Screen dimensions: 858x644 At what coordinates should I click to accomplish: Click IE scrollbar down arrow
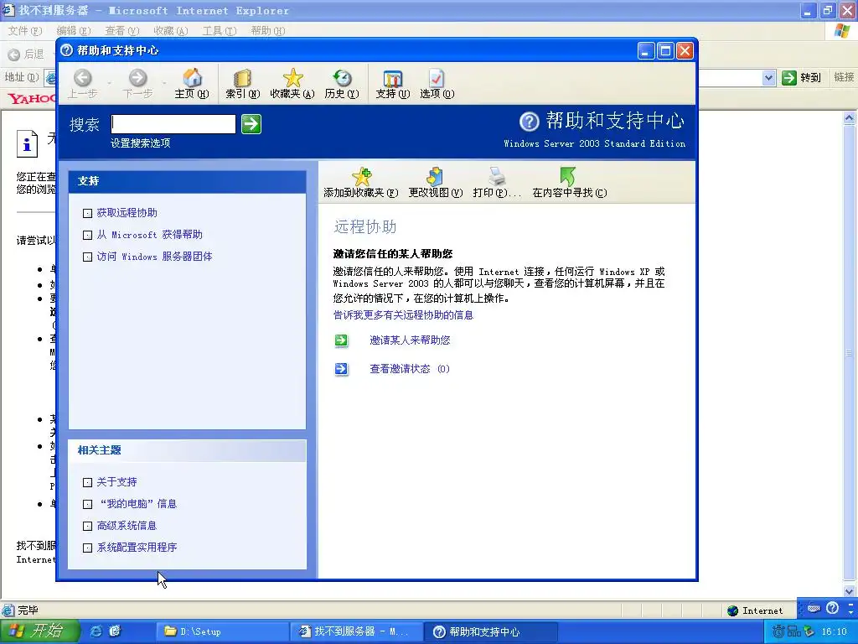[x=850, y=591]
